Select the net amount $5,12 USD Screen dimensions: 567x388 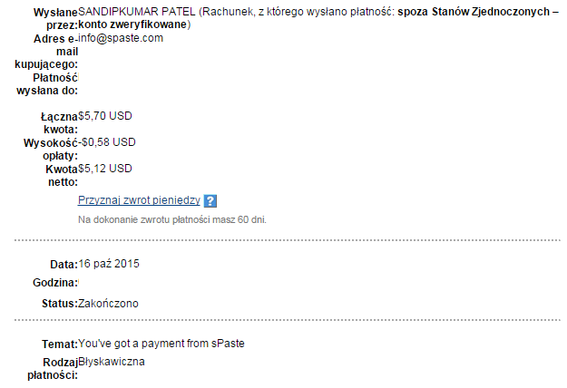coord(105,169)
